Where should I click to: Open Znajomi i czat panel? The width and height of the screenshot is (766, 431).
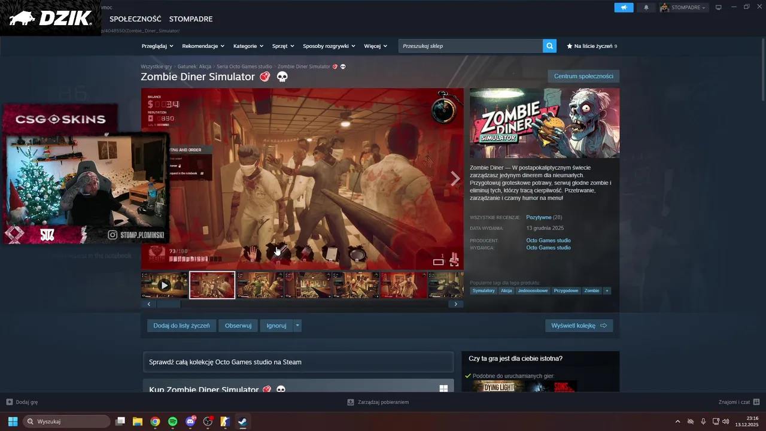[x=739, y=402]
